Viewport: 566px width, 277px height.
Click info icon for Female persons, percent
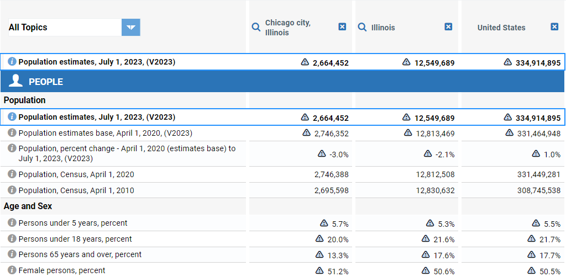pos(12,270)
